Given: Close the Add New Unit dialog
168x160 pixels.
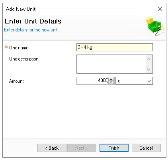Looking at the screenshot, I should (160, 9).
